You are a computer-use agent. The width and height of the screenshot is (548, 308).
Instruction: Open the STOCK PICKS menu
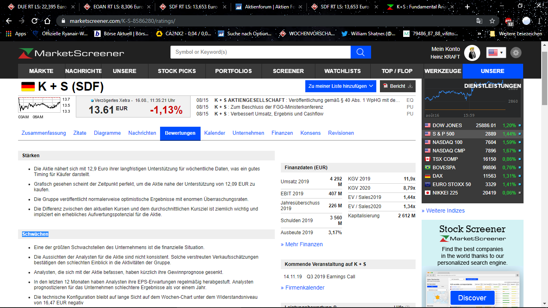tap(177, 71)
